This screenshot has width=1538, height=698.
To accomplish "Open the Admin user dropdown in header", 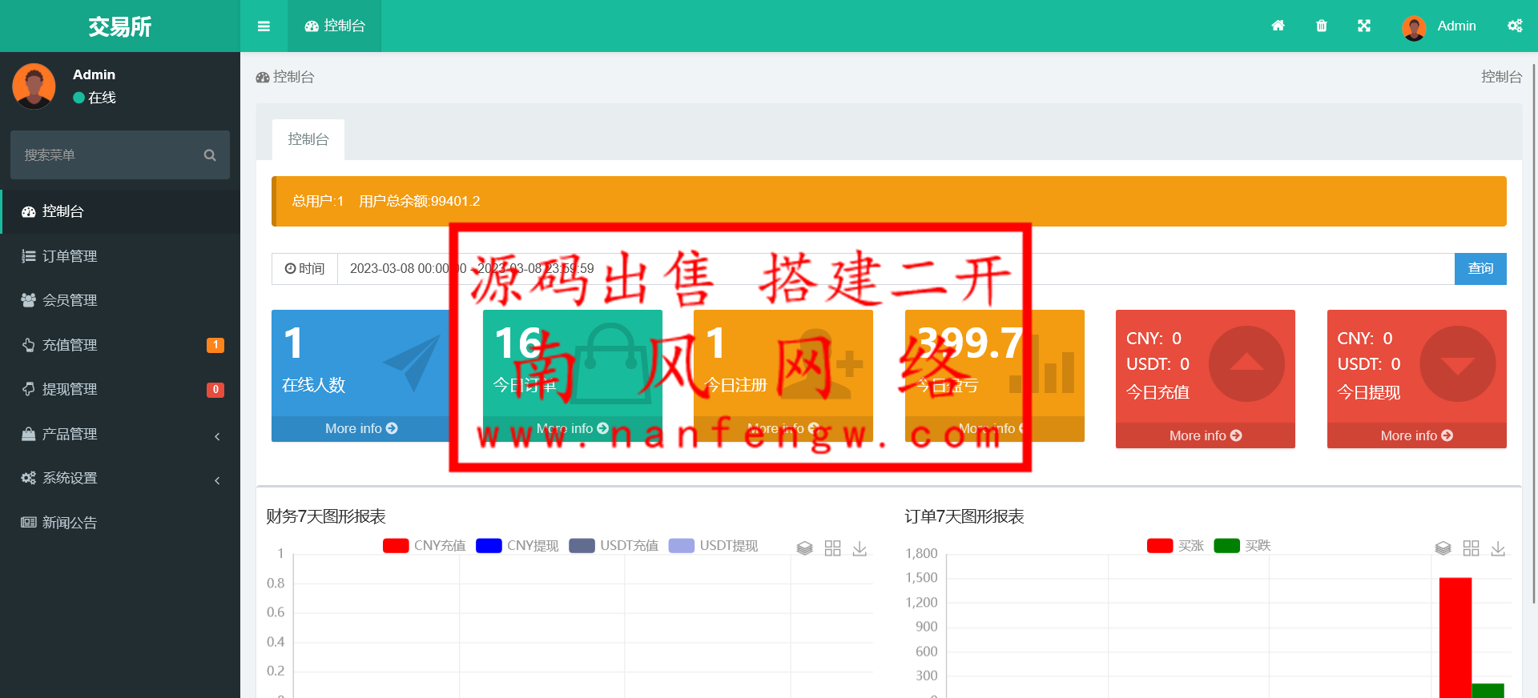I will click(1439, 26).
